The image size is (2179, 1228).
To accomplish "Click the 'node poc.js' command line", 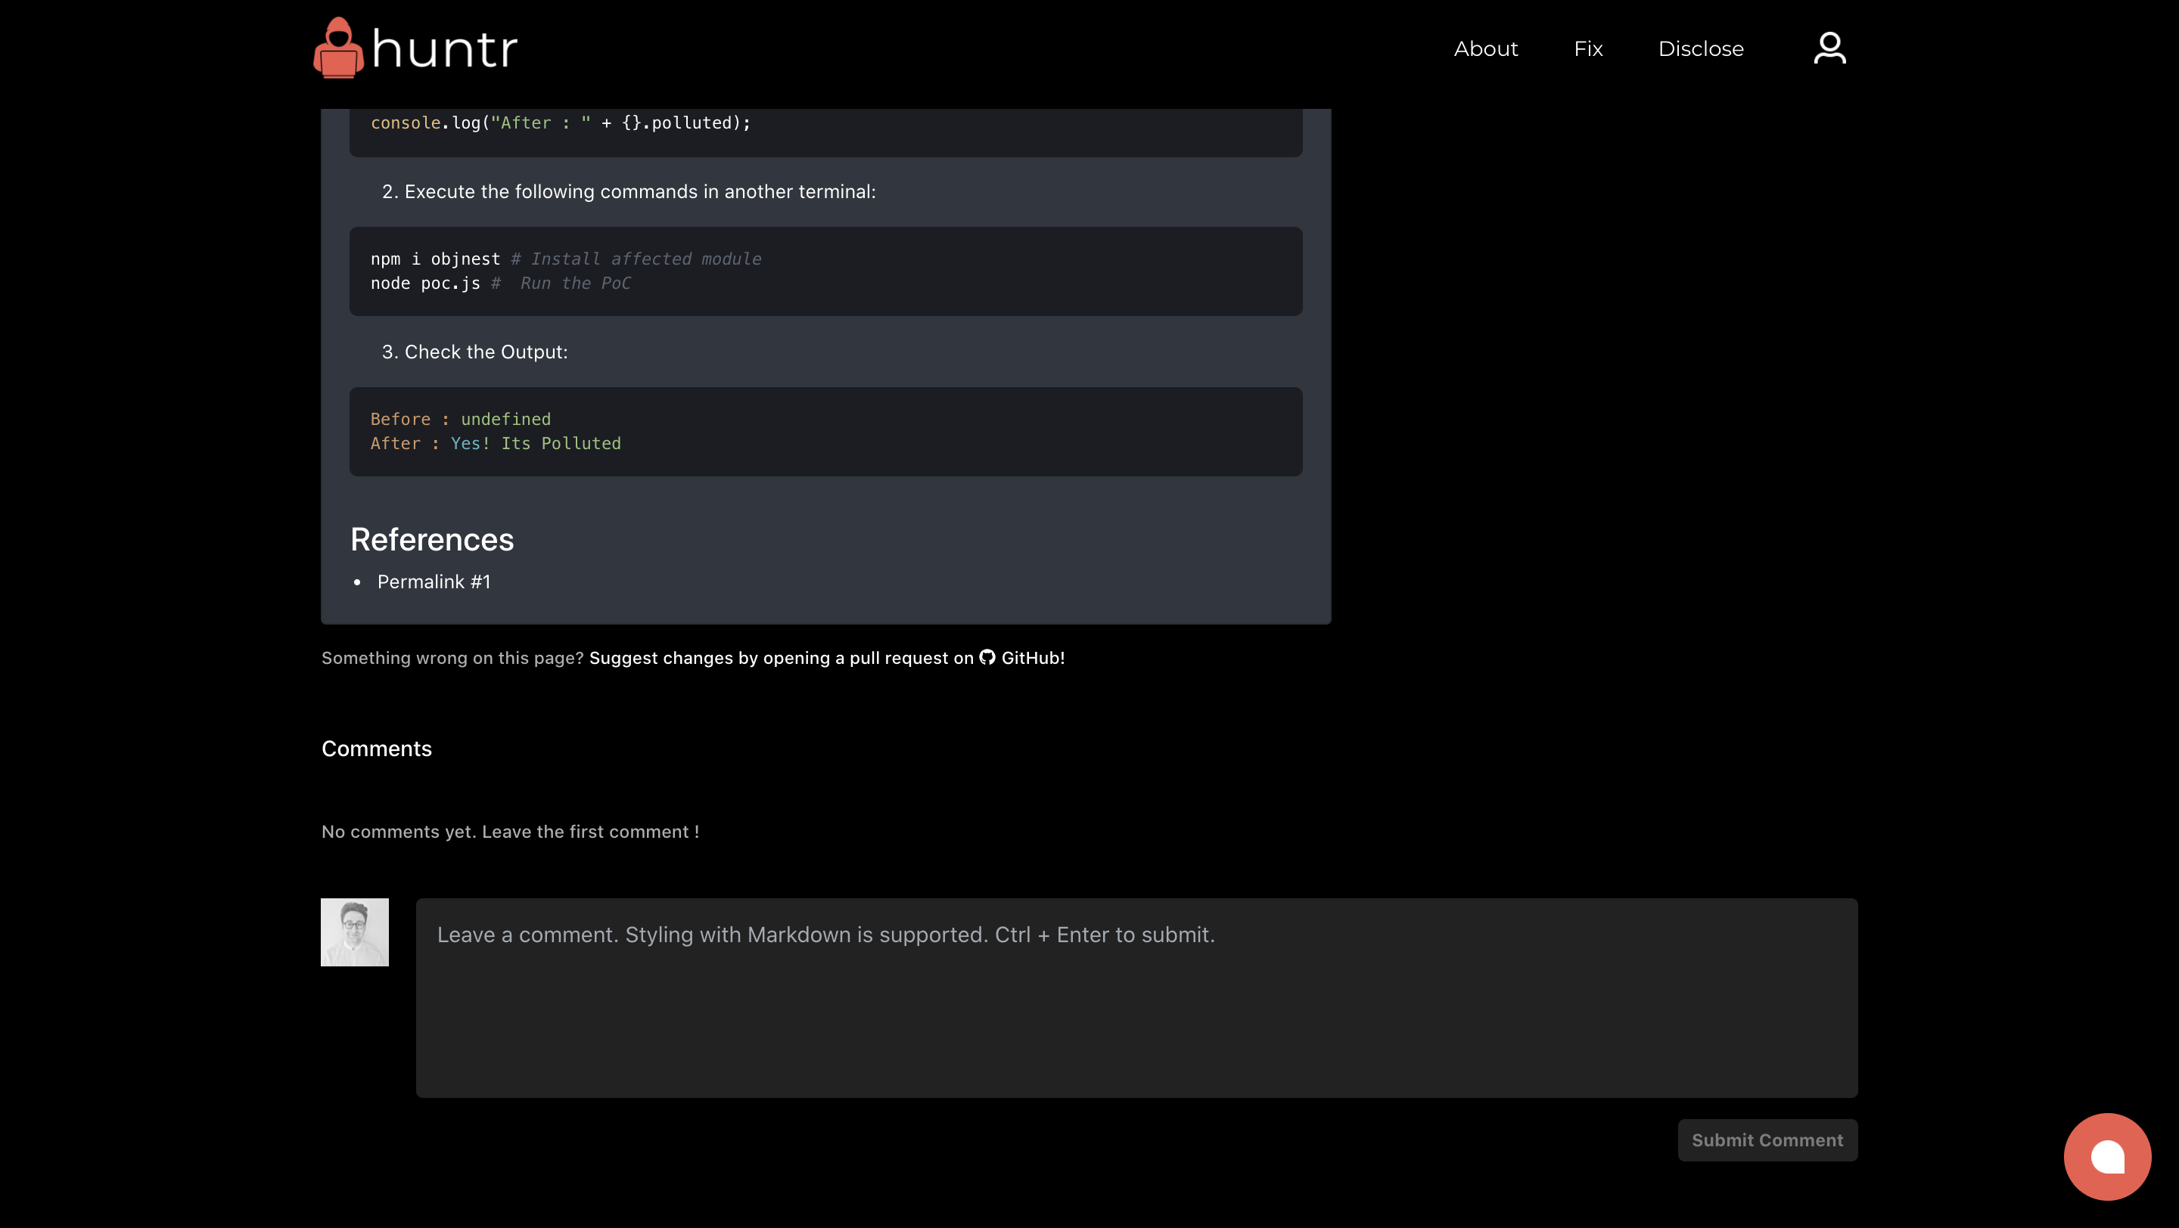I will click(x=424, y=283).
